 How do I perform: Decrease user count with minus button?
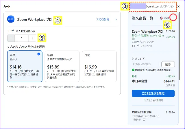pyautogui.click(x=11, y=38)
